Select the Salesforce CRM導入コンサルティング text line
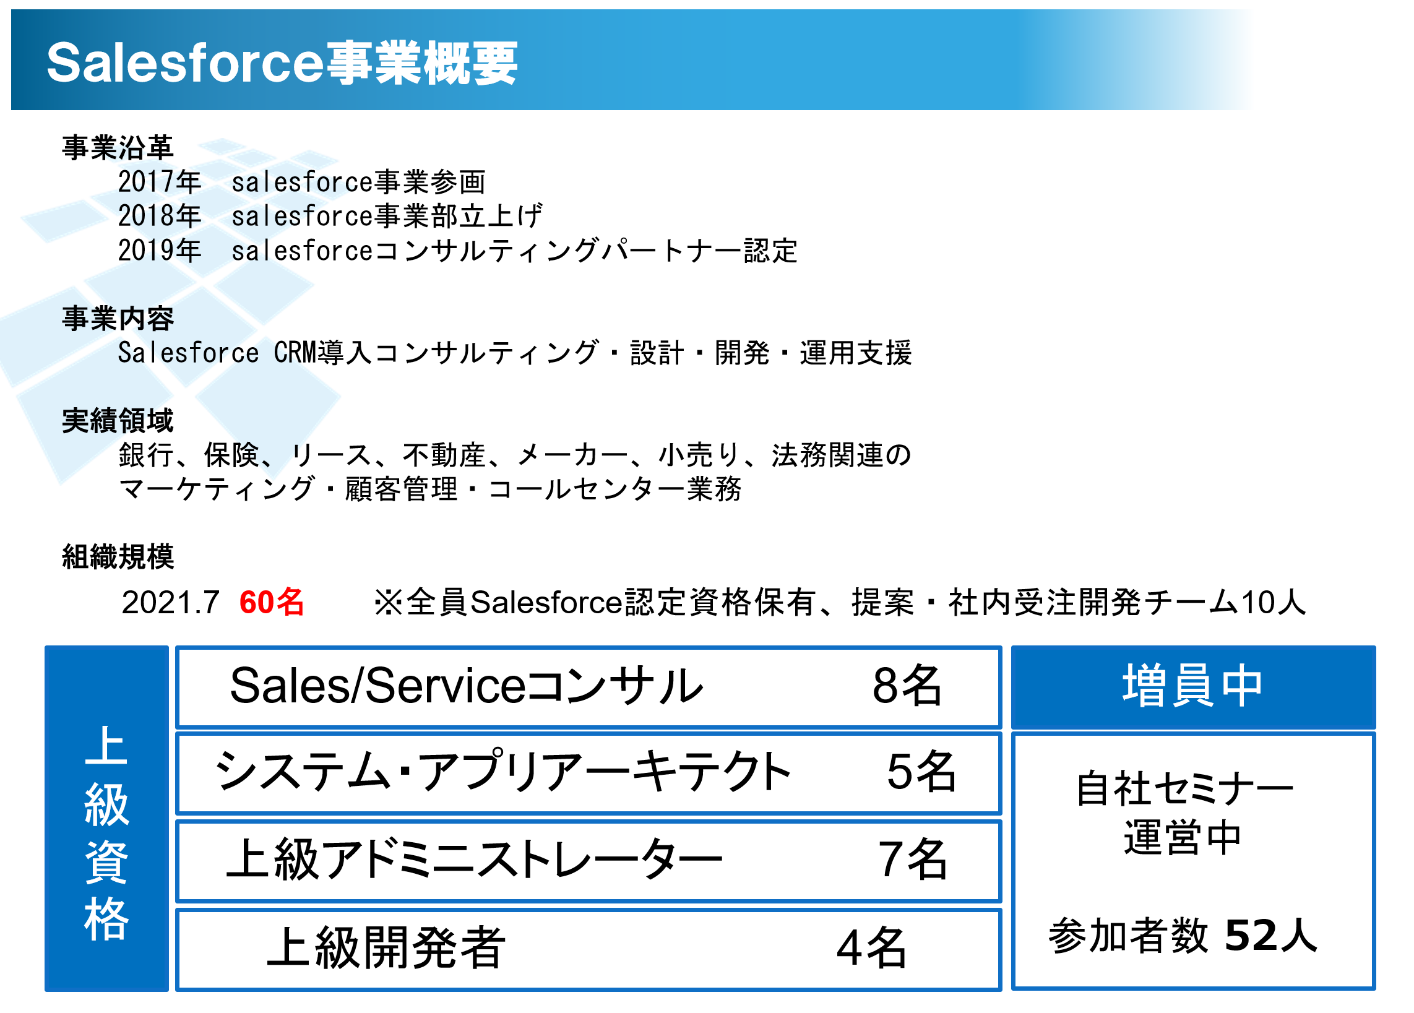 click(x=515, y=353)
